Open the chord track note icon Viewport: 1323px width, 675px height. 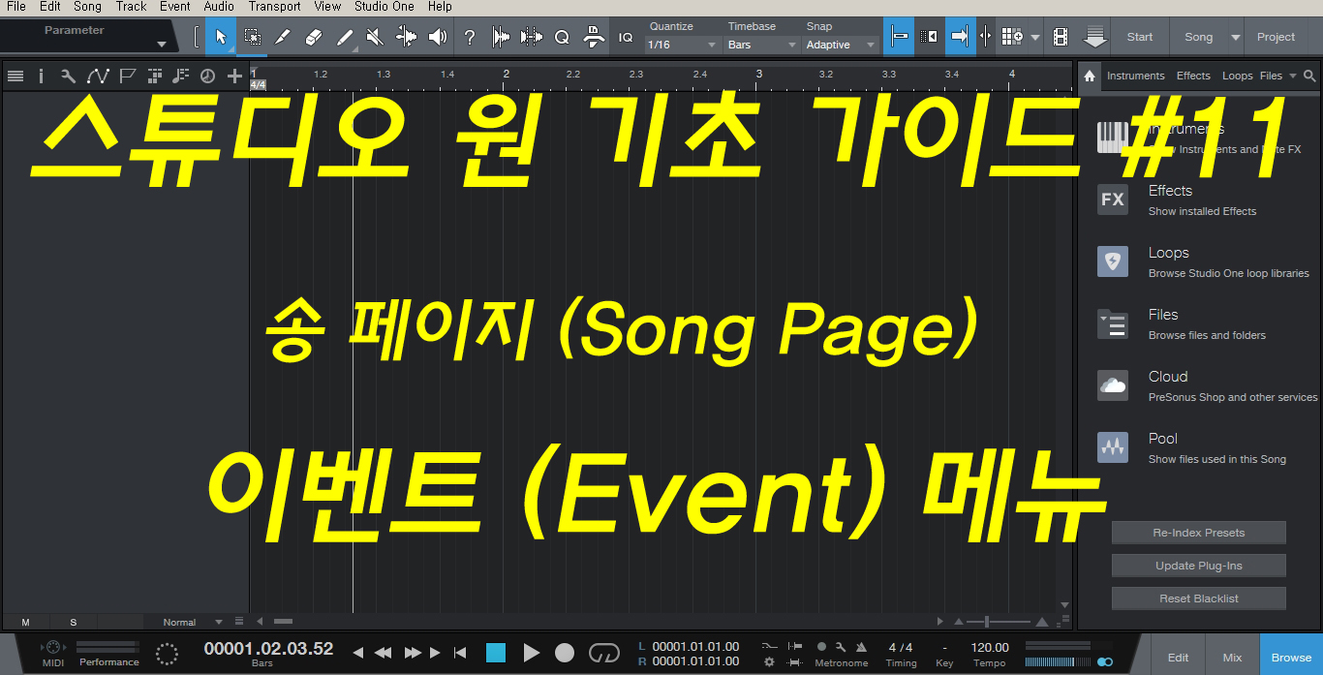click(x=180, y=76)
